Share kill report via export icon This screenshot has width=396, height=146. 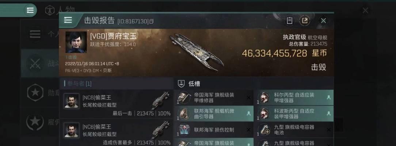305,20
